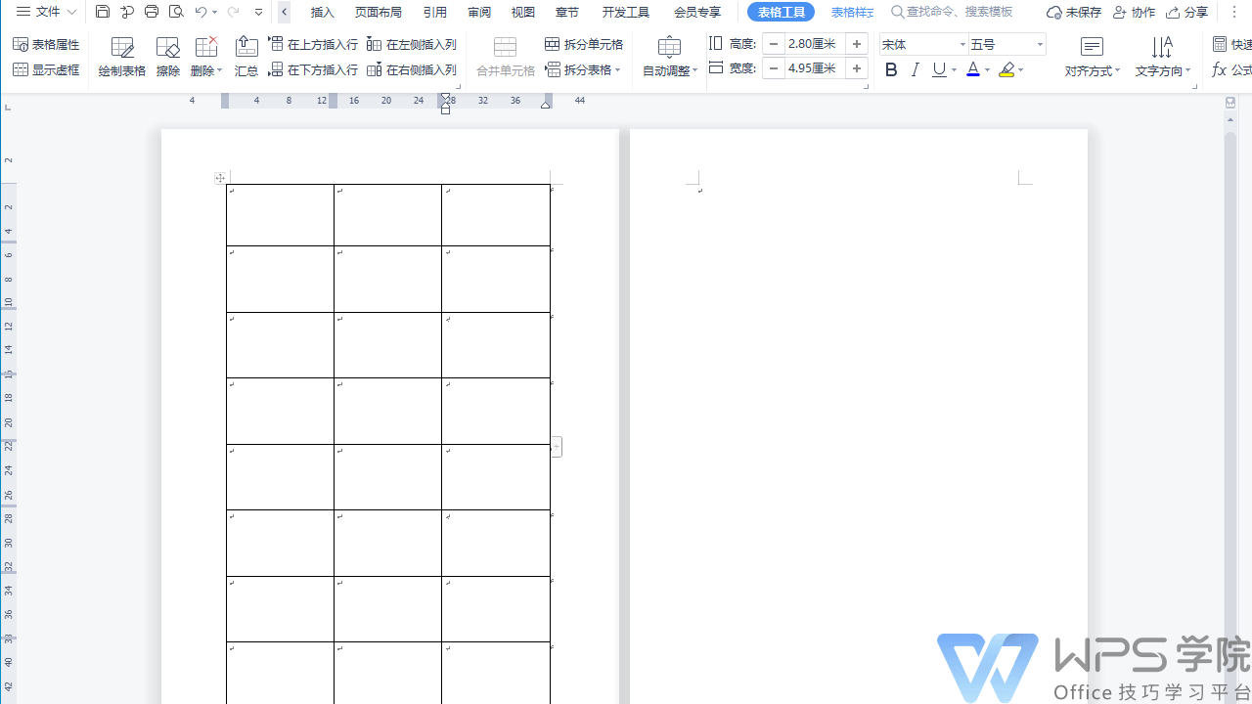1252x704 pixels.
Task: Toggle Italic formatting
Action: (916, 70)
